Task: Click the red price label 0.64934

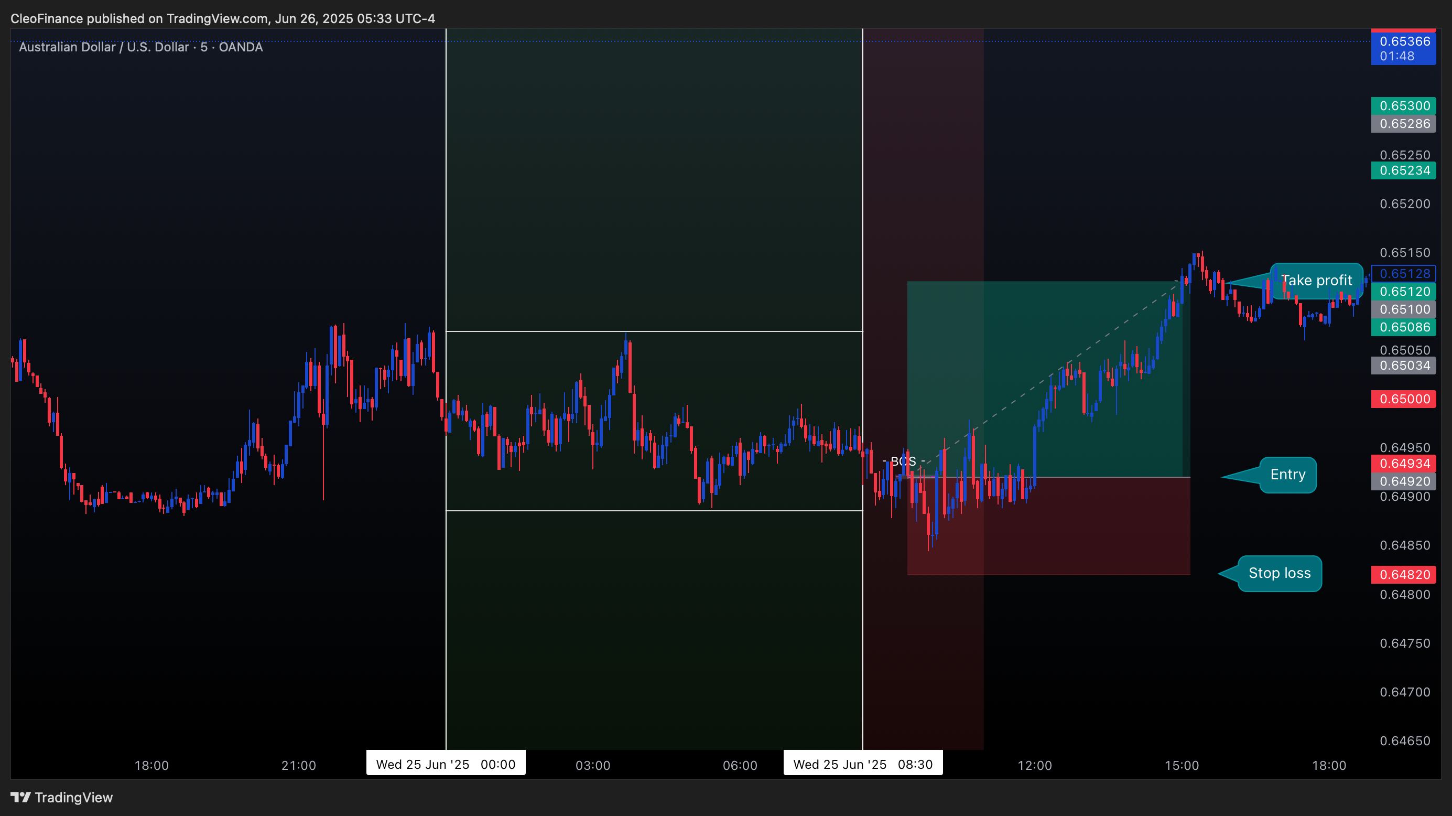Action: tap(1404, 464)
